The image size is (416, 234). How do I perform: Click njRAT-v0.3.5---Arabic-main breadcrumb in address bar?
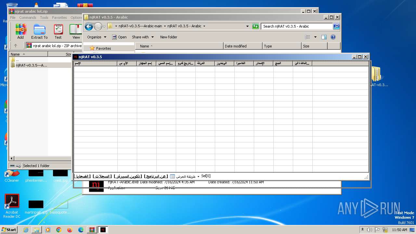[140, 26]
